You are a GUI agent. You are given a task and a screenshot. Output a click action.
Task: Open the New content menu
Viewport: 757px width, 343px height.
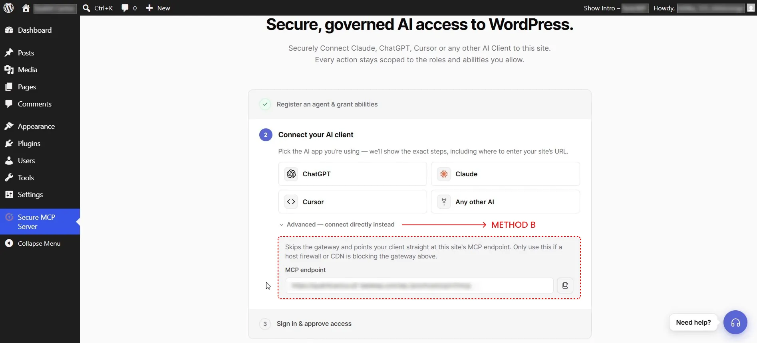tap(158, 8)
